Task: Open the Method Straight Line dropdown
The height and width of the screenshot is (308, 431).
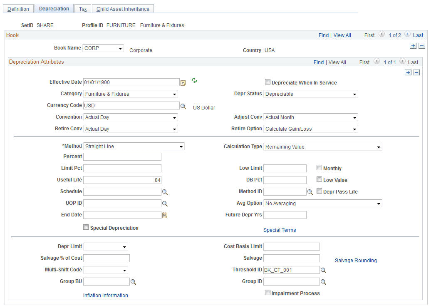Action: [134, 147]
